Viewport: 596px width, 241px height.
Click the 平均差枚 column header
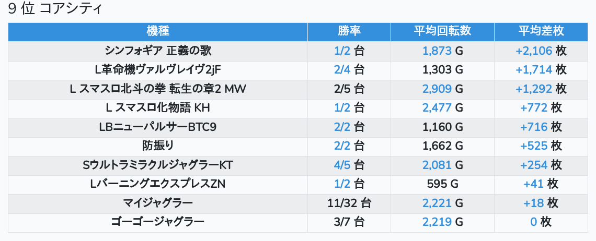point(541,31)
